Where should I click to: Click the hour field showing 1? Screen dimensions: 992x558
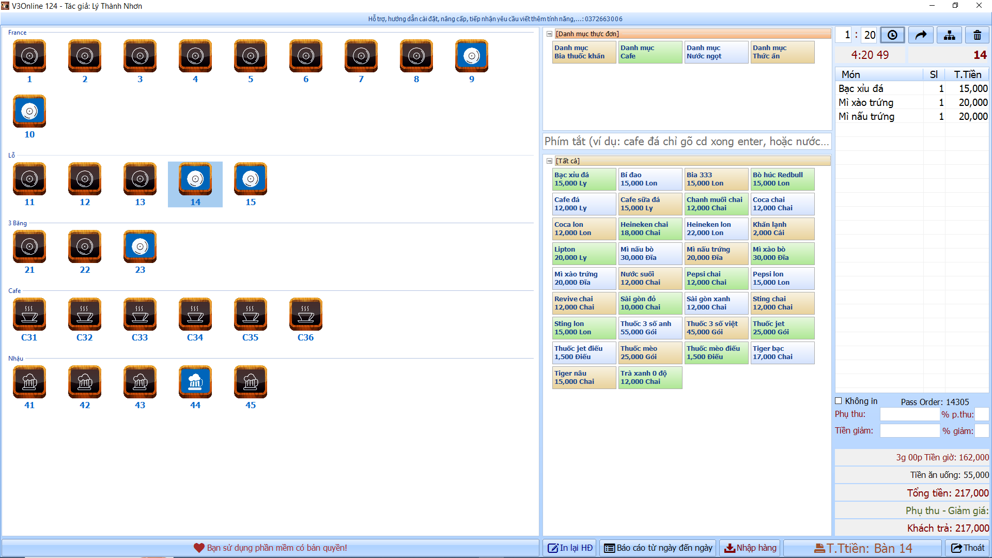pos(844,35)
